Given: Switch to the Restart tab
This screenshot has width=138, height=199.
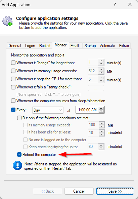Looking at the screenshot, I should point(45,46).
